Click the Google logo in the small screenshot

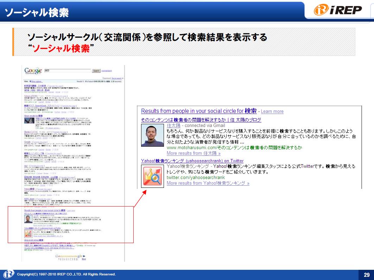33,71
